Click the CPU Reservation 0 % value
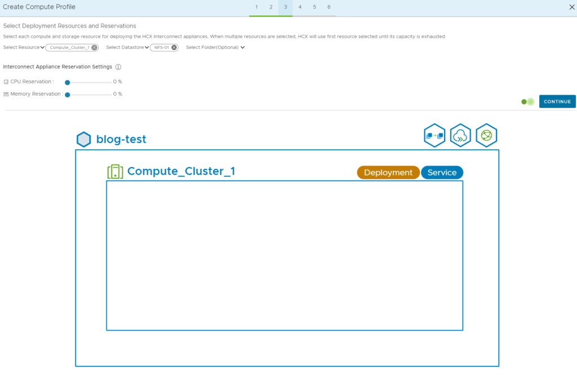The image size is (577, 389). click(117, 82)
